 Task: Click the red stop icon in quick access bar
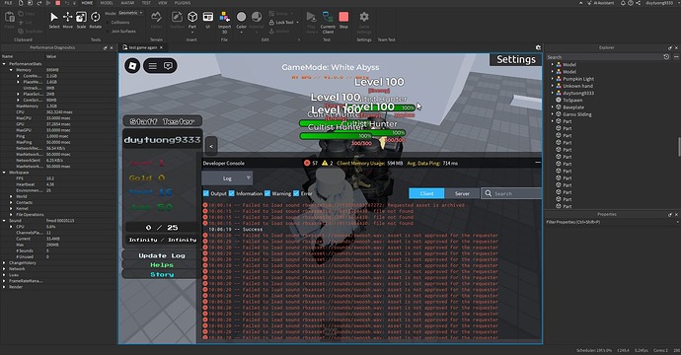(x=58, y=3)
